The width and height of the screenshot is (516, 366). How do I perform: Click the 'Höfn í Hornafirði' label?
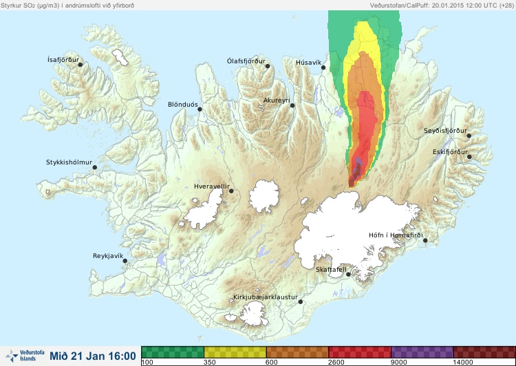click(x=396, y=235)
